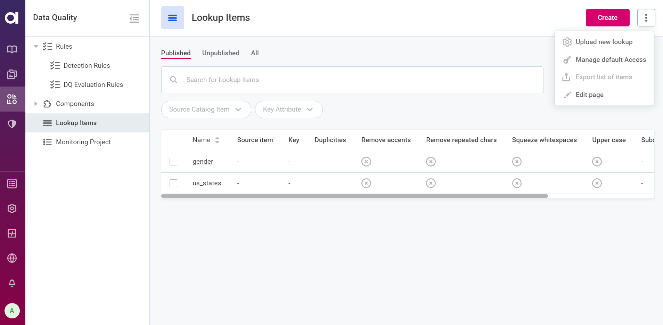Click the blue Lookup Items header icon
This screenshot has width=663, height=325.
tap(173, 18)
